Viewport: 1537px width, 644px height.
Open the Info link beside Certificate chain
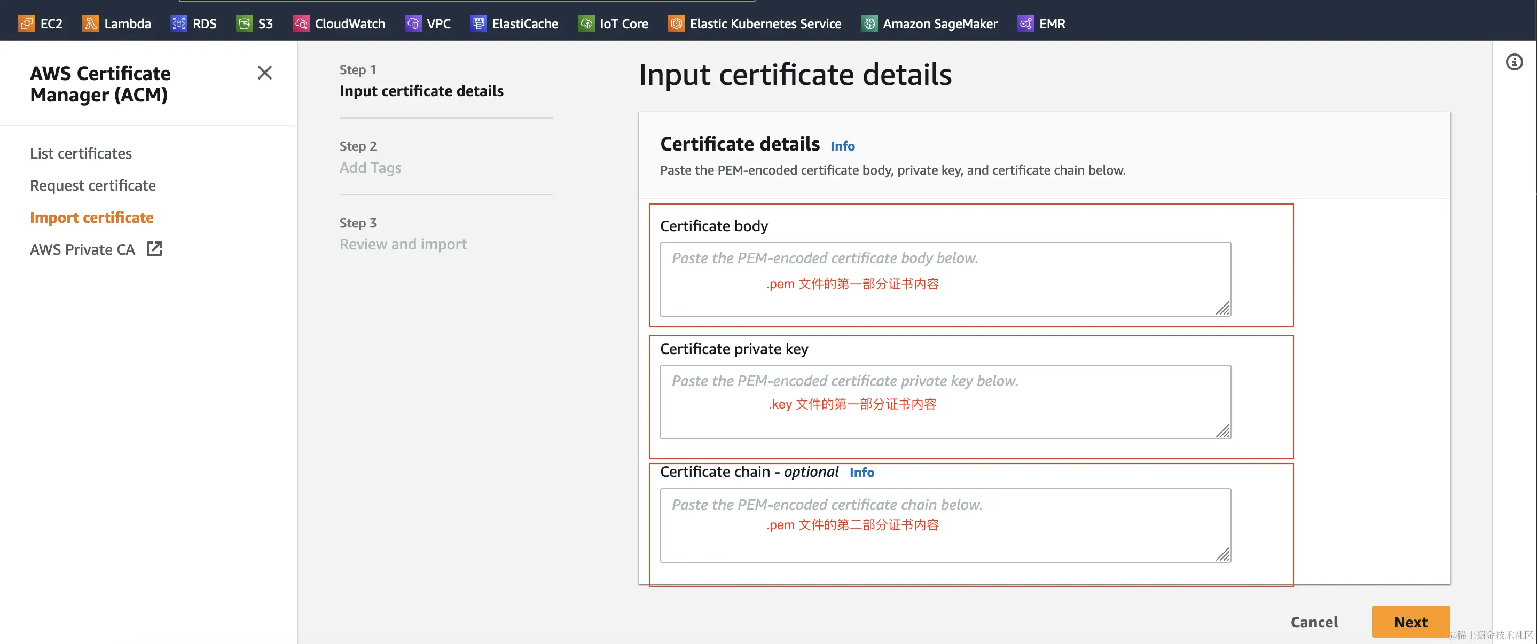click(x=861, y=472)
